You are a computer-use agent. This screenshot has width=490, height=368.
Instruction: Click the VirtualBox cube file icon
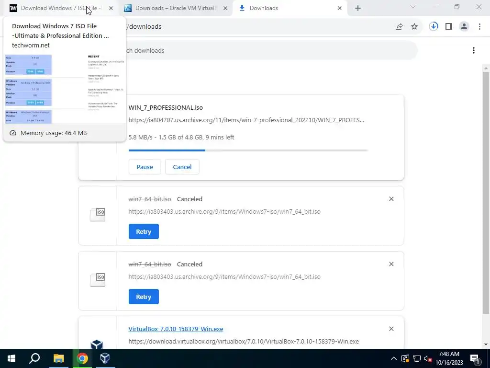point(97,344)
